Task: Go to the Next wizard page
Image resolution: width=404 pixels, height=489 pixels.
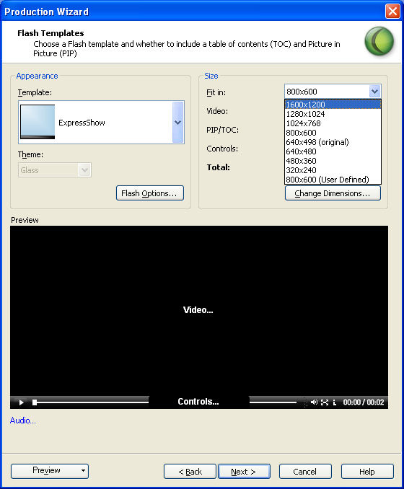Action: [x=244, y=471]
